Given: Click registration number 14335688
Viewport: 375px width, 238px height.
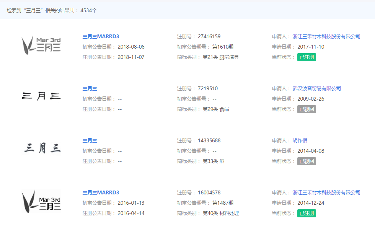Looking at the screenshot, I should (209, 141).
